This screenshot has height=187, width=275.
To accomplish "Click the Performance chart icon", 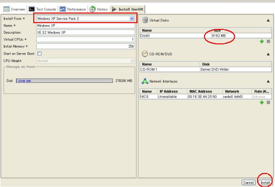I will (x=63, y=9).
